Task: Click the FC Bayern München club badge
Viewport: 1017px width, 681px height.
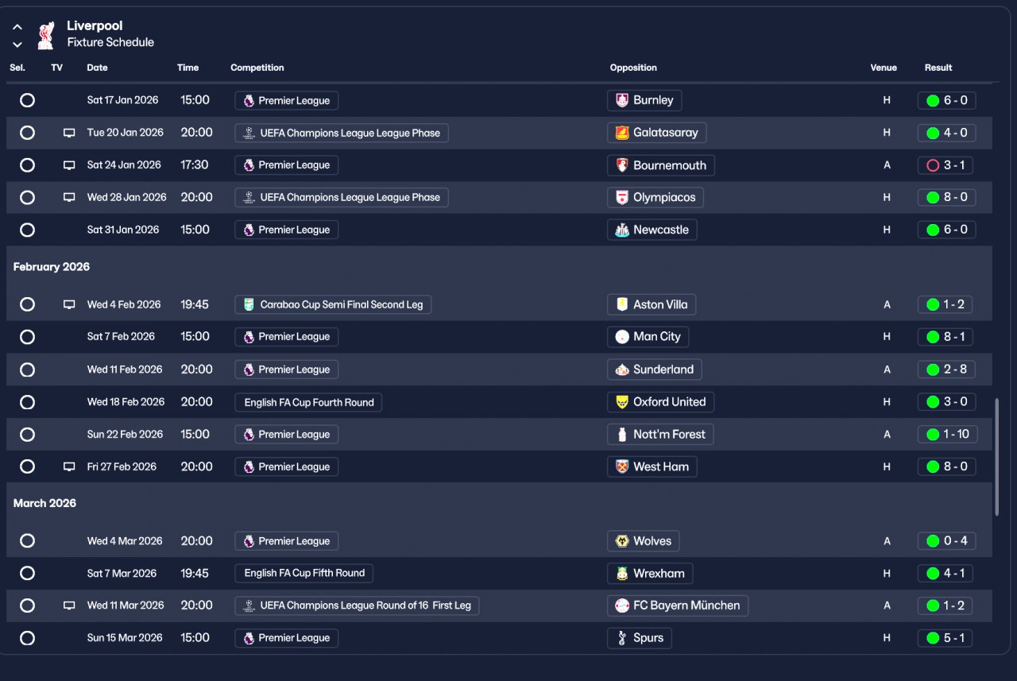Action: (622, 606)
